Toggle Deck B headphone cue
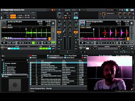The width and height of the screenshot is (135, 101). pyautogui.click(x=76, y=43)
